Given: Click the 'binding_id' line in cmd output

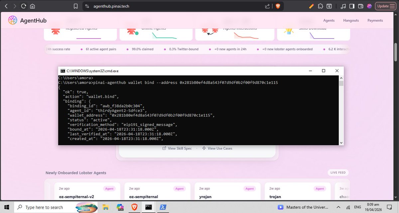Looking at the screenshot, I should [x=105, y=106].
